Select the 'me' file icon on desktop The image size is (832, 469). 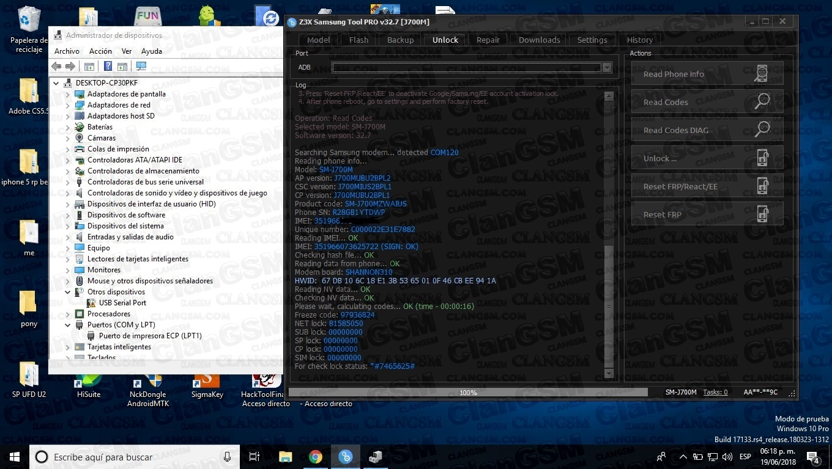point(29,238)
